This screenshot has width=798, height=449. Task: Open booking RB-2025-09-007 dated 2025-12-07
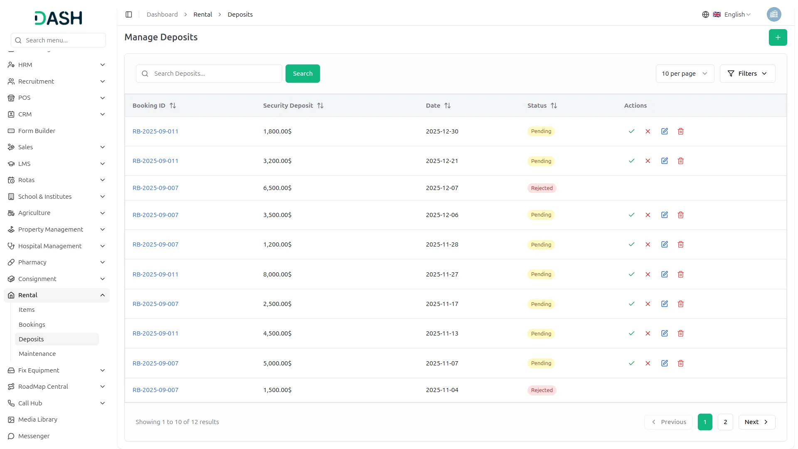pyautogui.click(x=155, y=187)
